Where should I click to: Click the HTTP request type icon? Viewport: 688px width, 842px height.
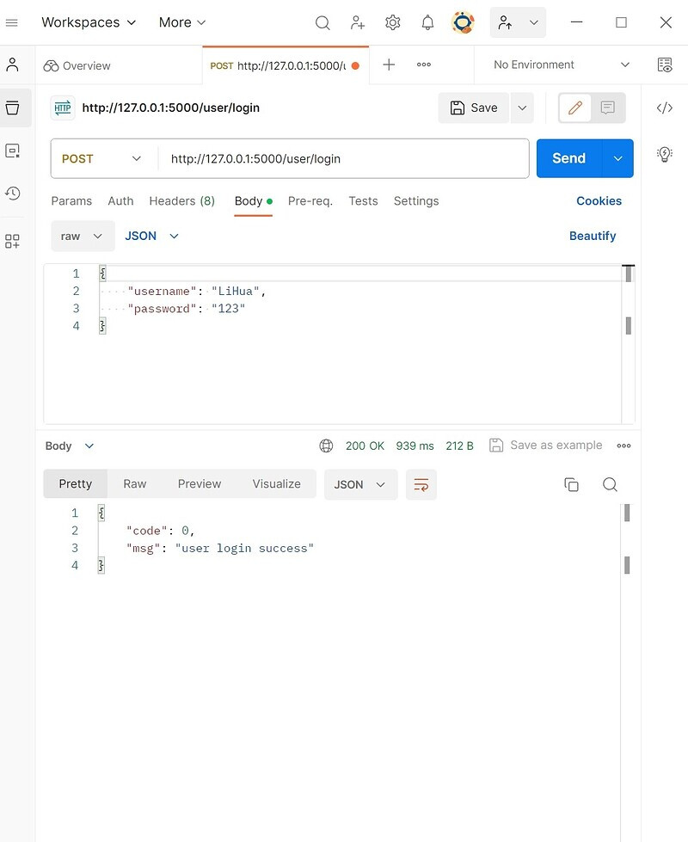63,108
